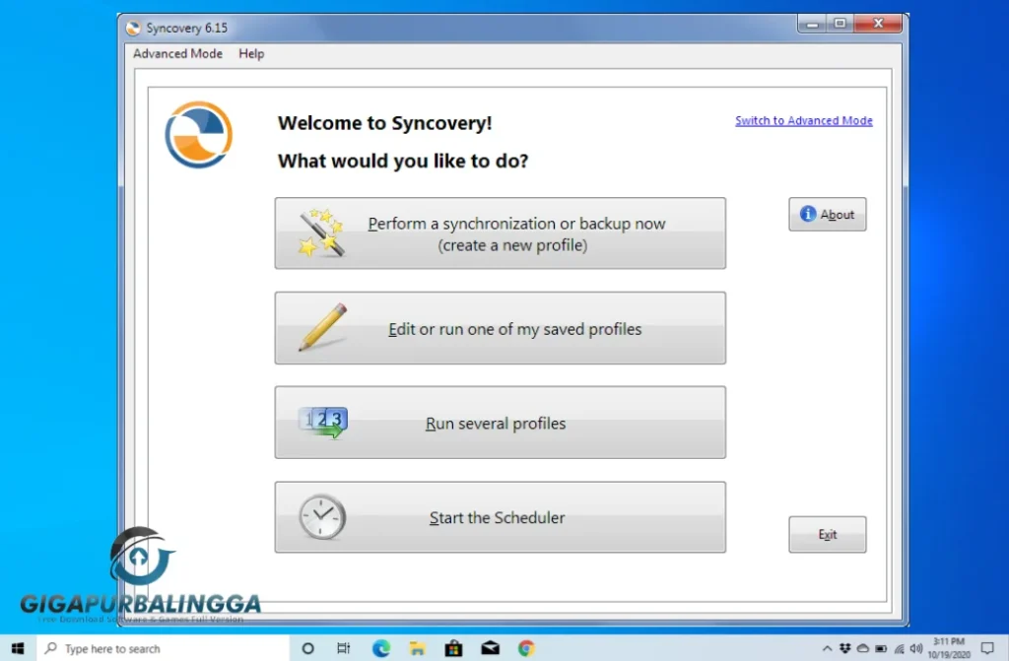Click the Switch to Advanced Mode link
Viewport: 1009px width, 661px height.
[x=803, y=120]
